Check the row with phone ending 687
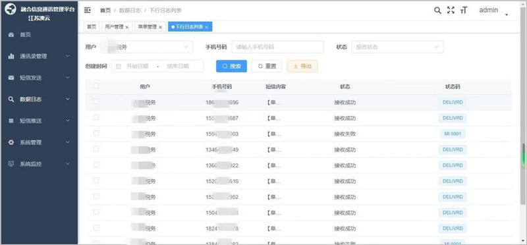Screen dimensions: 527x245 (96, 117)
